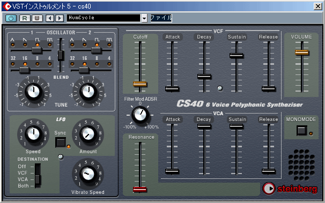Click the VCF Attack slider handle
The height and width of the screenshot is (203, 325).
click(172, 89)
